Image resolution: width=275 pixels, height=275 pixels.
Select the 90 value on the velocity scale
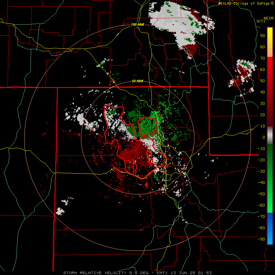[262, 36]
